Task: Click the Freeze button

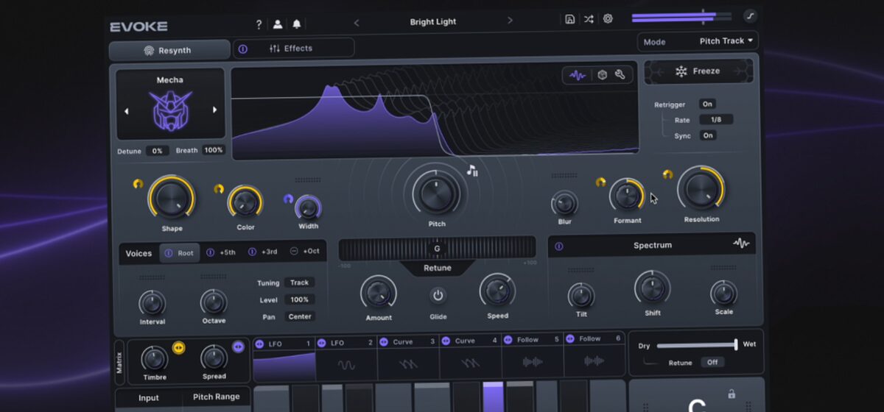Action: 698,71
